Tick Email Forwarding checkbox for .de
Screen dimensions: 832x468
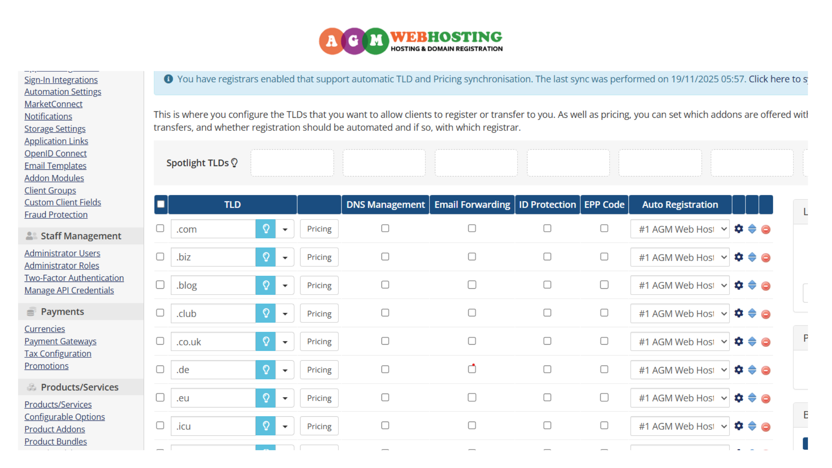(472, 369)
